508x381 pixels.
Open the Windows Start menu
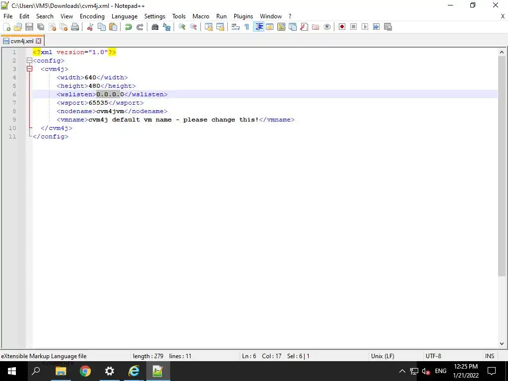12,371
